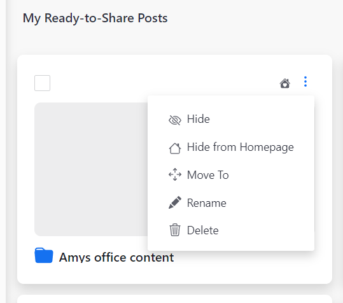Tick the checkbox on the folder card
This screenshot has height=303, width=343.
click(x=42, y=83)
